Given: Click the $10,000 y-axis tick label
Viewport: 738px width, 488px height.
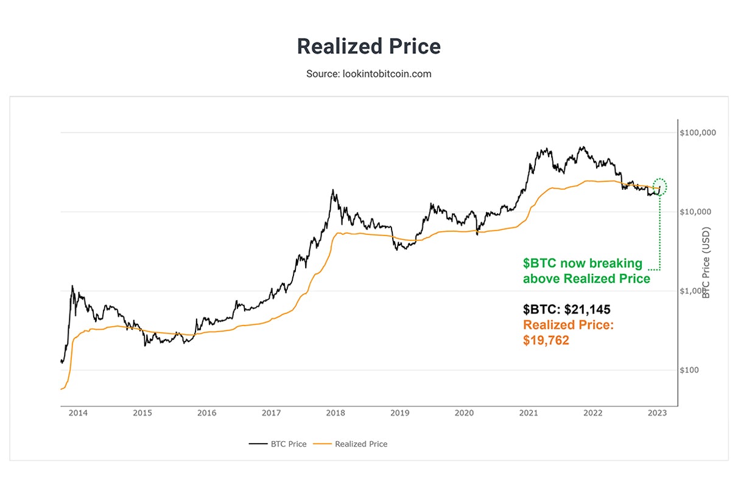Looking at the screenshot, I should click(697, 212).
